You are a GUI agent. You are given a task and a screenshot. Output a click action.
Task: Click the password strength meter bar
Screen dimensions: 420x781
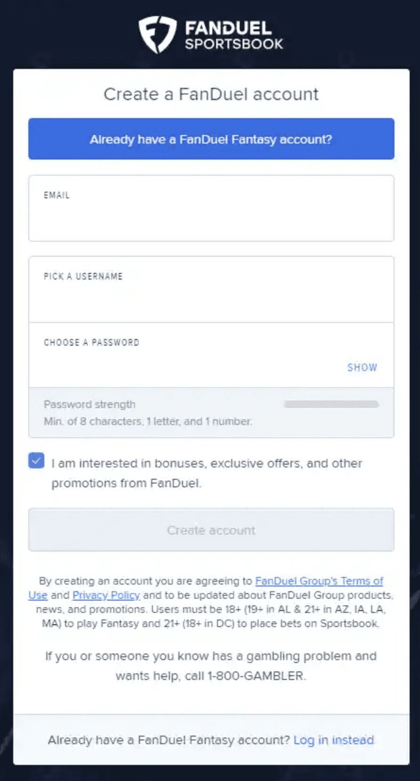coord(331,404)
